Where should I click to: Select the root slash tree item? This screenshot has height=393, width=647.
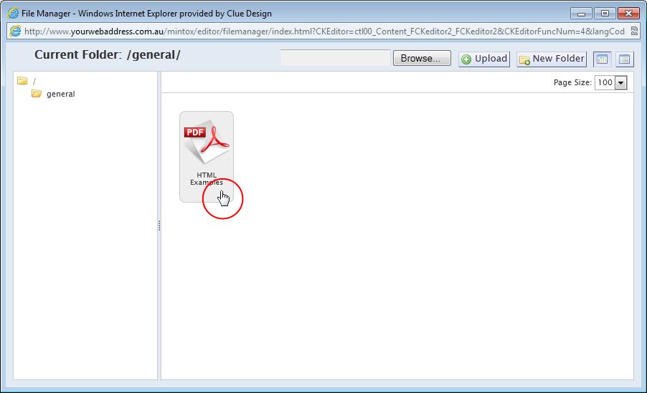[34, 81]
